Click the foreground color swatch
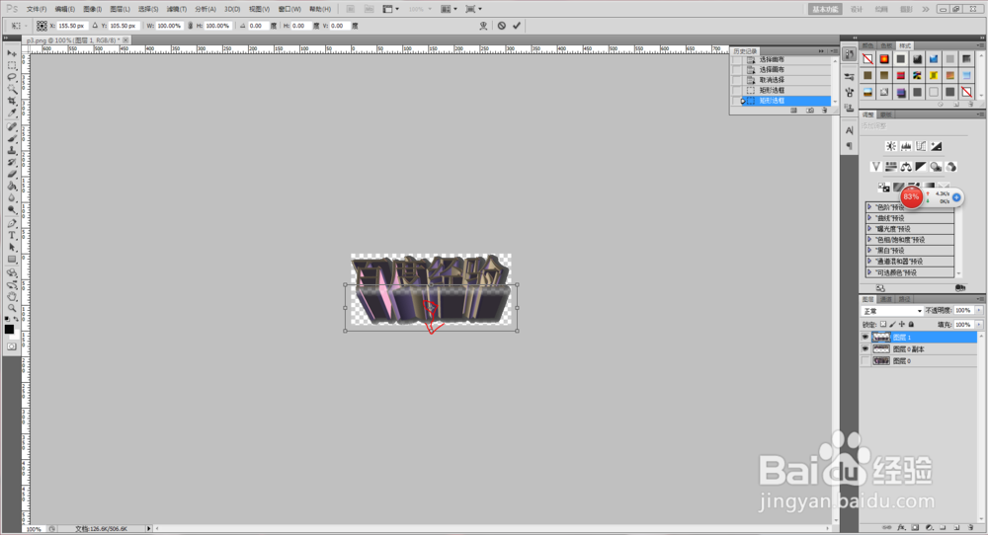This screenshot has height=535, width=988. [9, 329]
